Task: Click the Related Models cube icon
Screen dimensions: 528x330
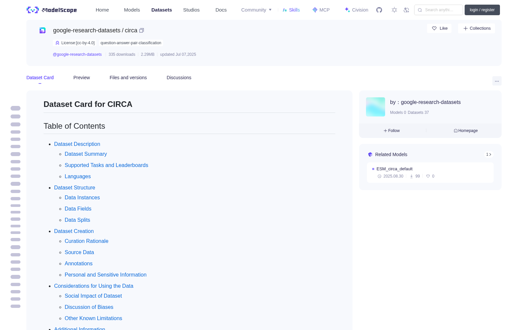Action: click(370, 154)
